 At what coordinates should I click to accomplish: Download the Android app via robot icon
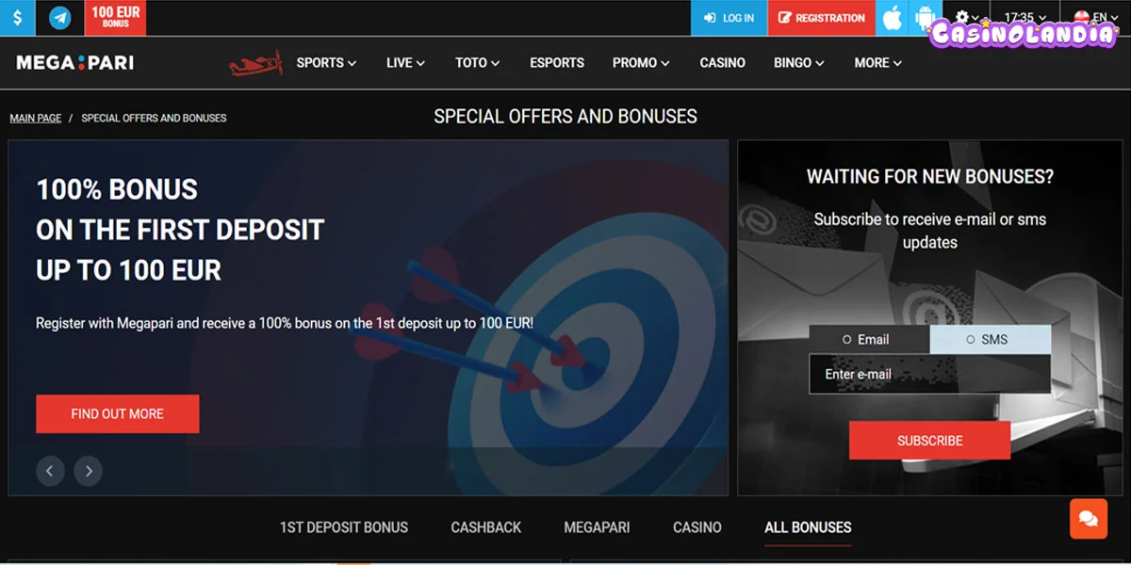[924, 18]
